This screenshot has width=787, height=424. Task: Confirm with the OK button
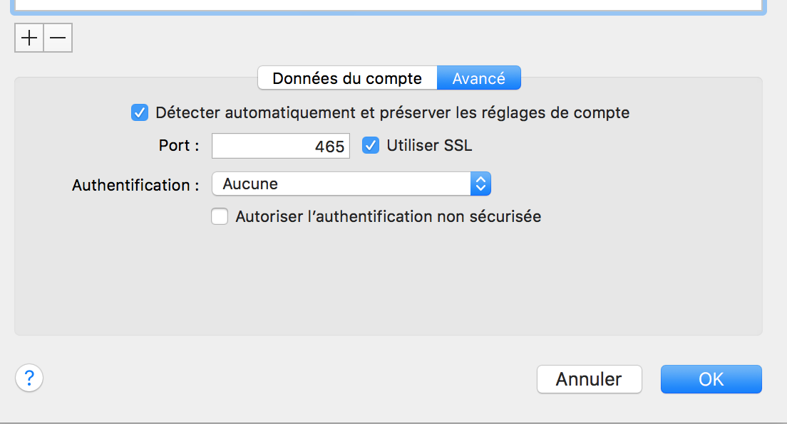pyautogui.click(x=711, y=379)
